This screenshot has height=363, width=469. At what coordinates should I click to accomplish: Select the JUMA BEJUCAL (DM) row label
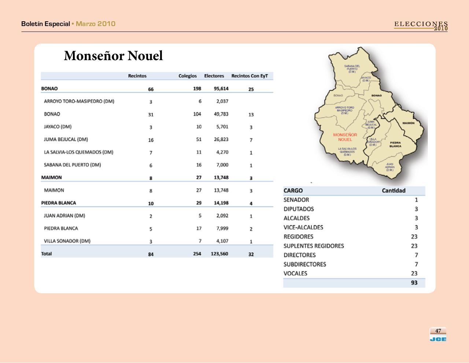click(x=66, y=139)
